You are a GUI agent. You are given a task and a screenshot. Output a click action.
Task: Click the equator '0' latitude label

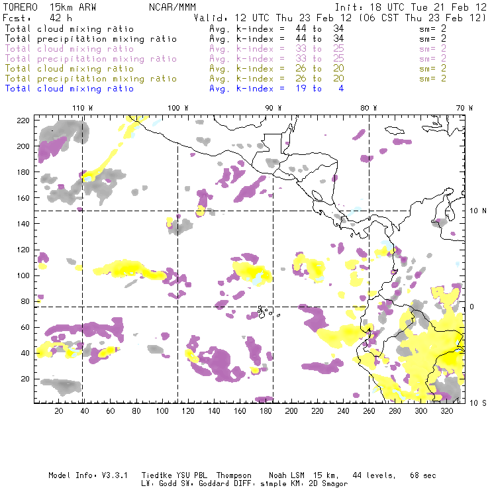coord(472,307)
